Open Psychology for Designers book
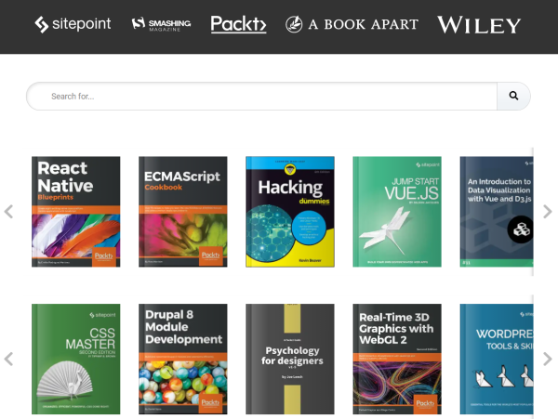The image size is (558, 419). [289, 359]
